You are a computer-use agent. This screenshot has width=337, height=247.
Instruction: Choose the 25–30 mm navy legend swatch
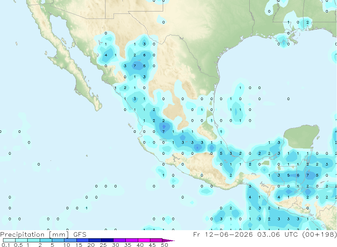coord(107,240)
